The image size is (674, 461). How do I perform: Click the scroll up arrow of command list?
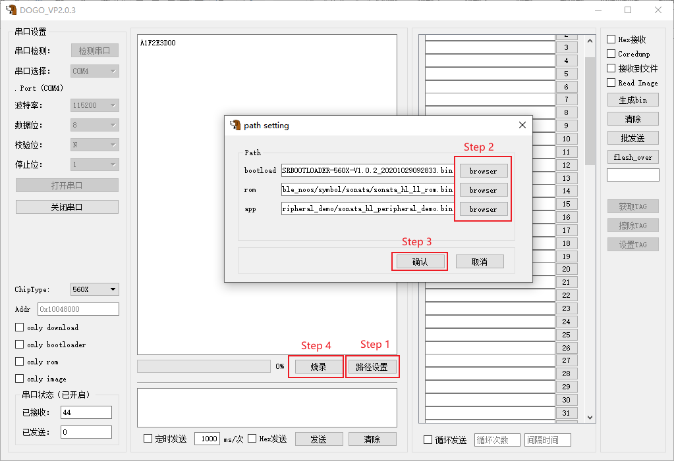590,41
